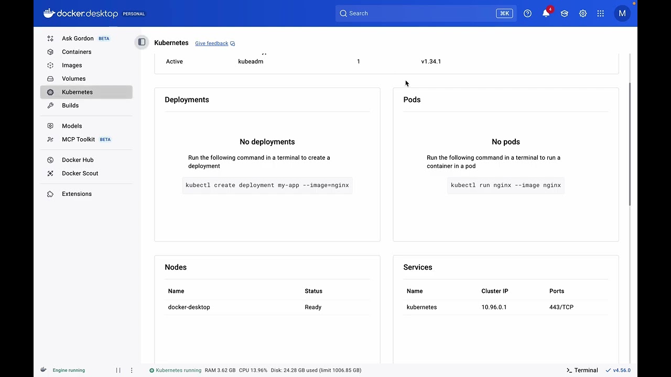Go to Containers section
The width and height of the screenshot is (671, 377).
click(86, 52)
